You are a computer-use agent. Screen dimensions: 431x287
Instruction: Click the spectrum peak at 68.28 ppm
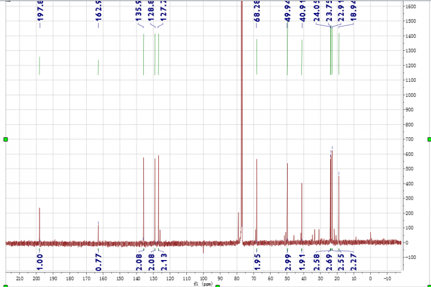[x=257, y=200]
